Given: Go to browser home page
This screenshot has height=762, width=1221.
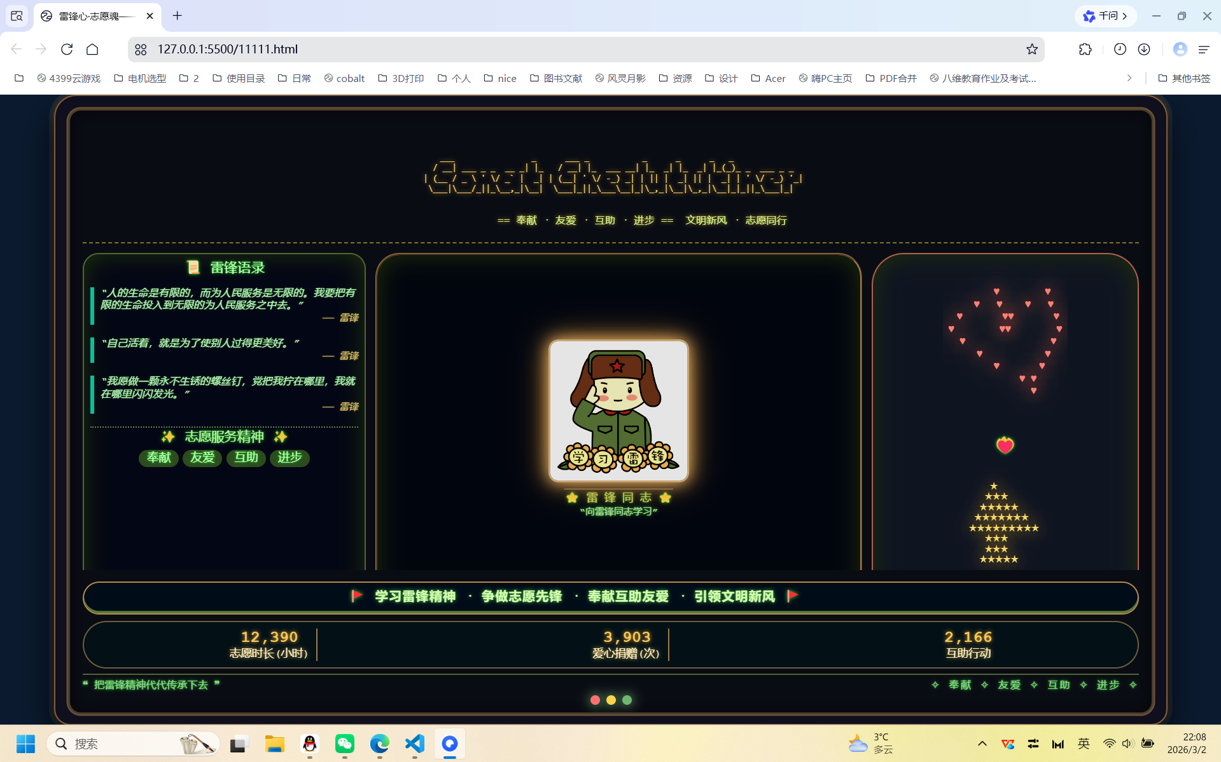Looking at the screenshot, I should pos(92,49).
